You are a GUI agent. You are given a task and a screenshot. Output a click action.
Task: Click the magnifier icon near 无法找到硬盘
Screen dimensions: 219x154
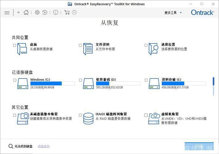(11, 146)
